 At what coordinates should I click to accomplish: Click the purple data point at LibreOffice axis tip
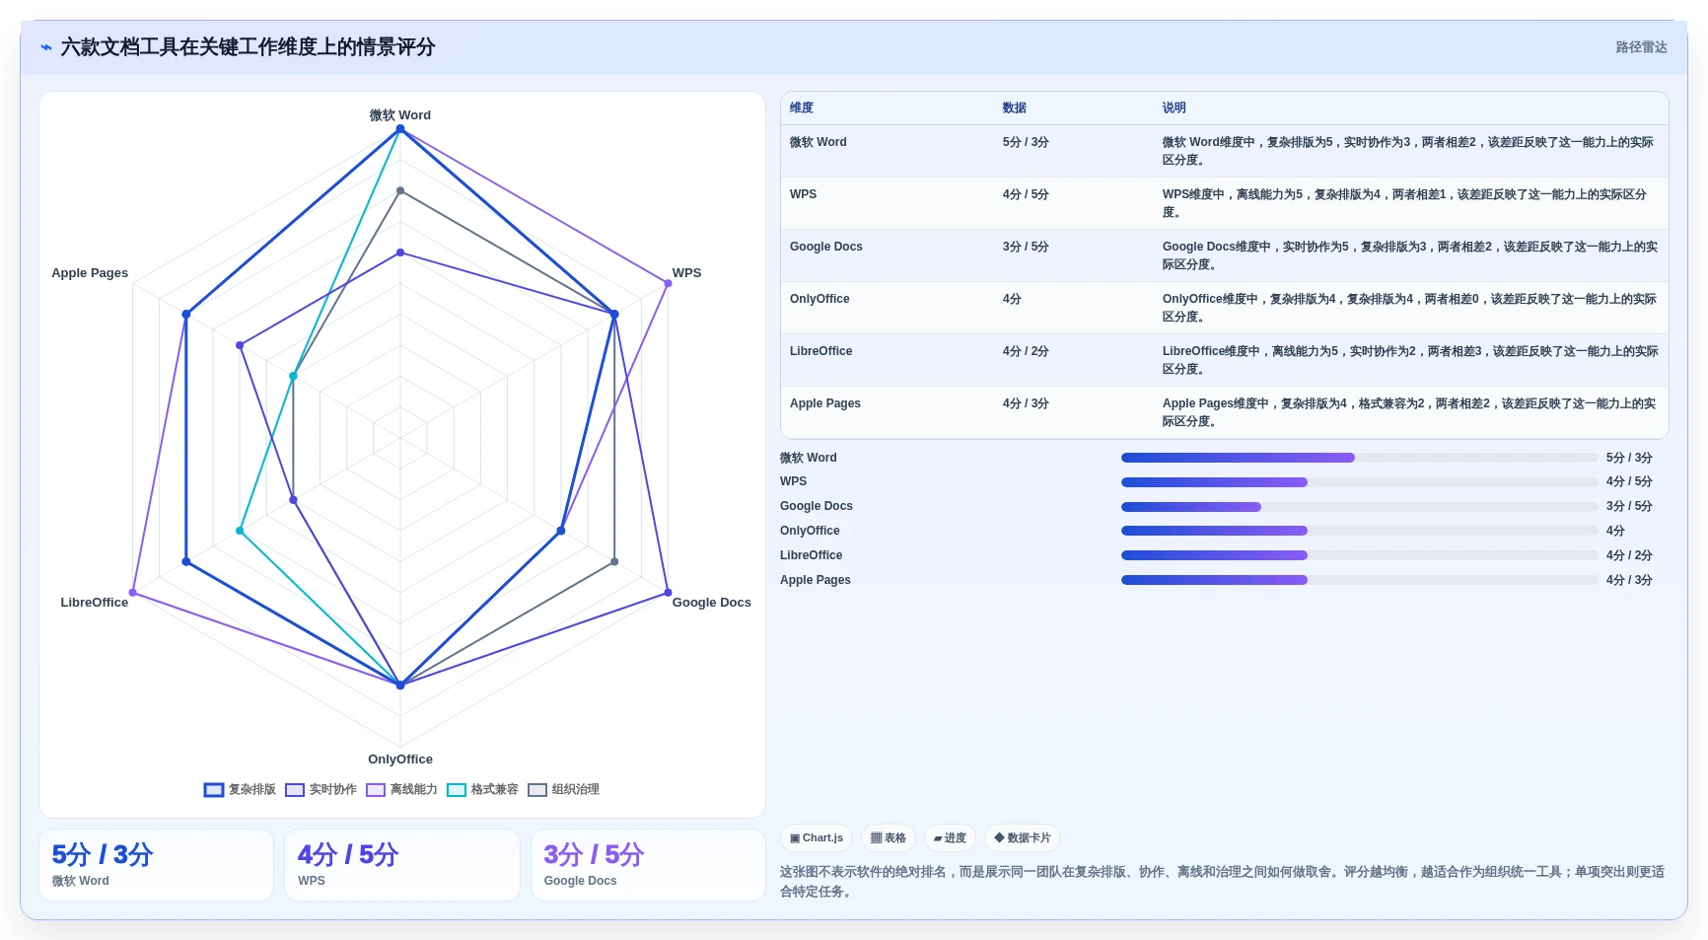[132, 593]
